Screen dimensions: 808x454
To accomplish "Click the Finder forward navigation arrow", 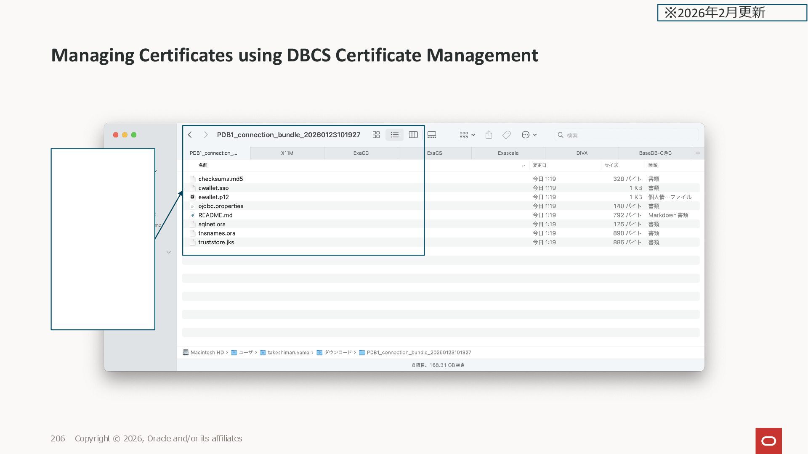I will [x=205, y=135].
